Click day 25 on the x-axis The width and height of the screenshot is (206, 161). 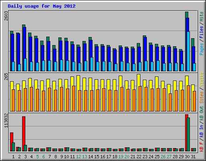[x=157, y=157]
